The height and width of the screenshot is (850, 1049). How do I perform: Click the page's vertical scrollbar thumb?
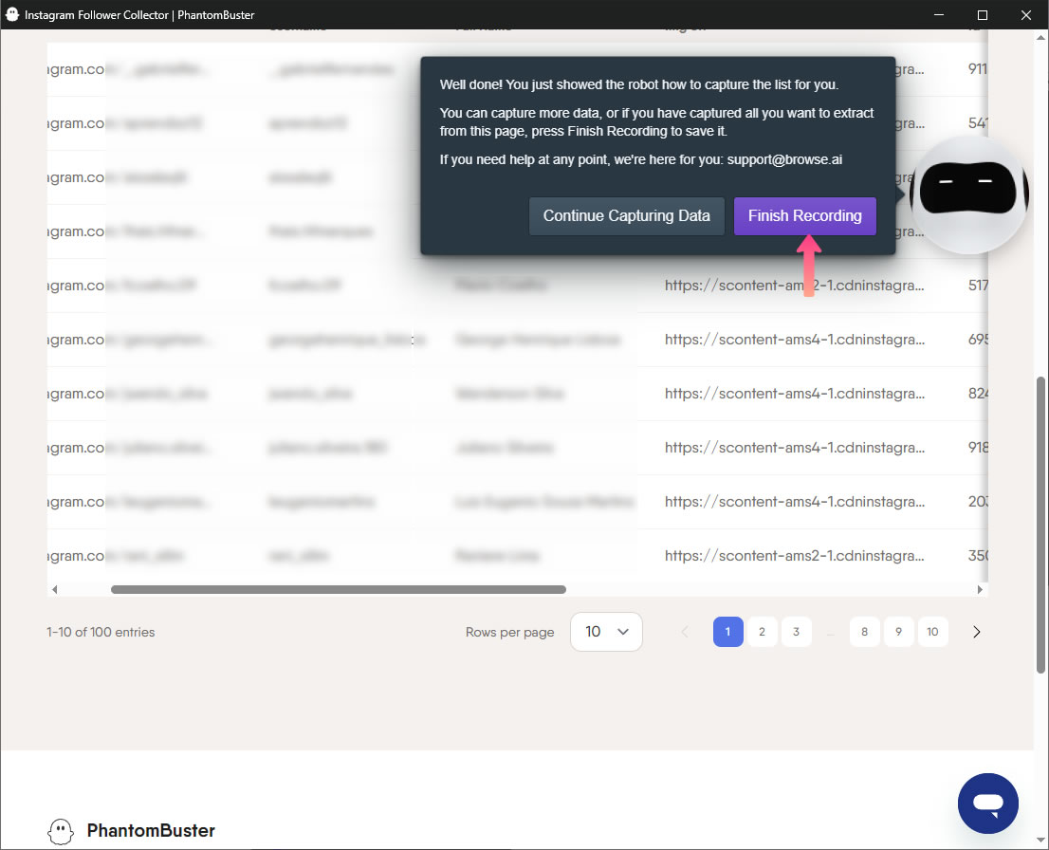(x=1040, y=525)
